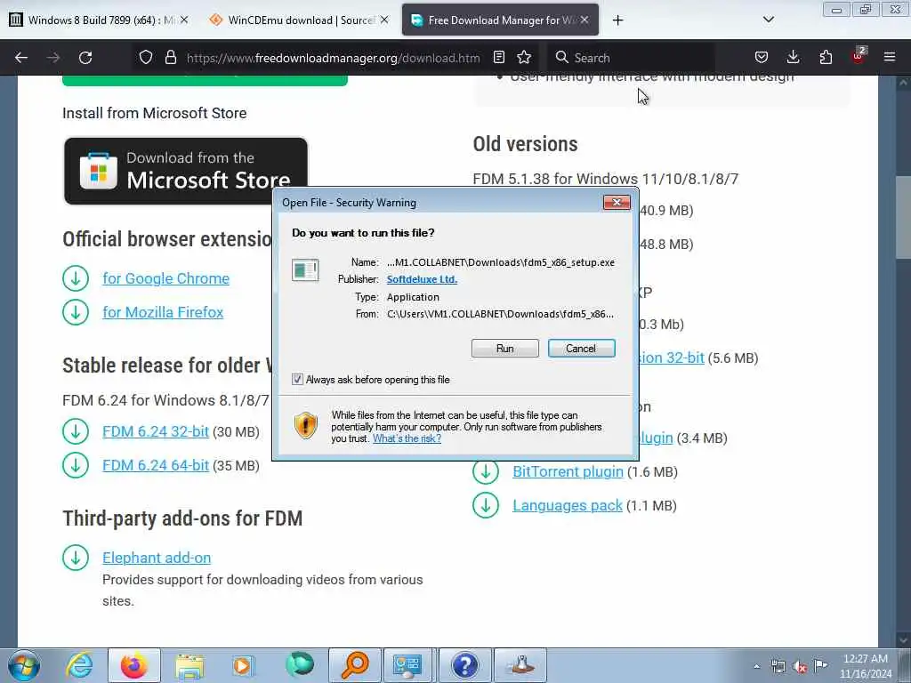The height and width of the screenshot is (683, 911).
Task: Close the Open File security warning dialog
Action: click(617, 202)
